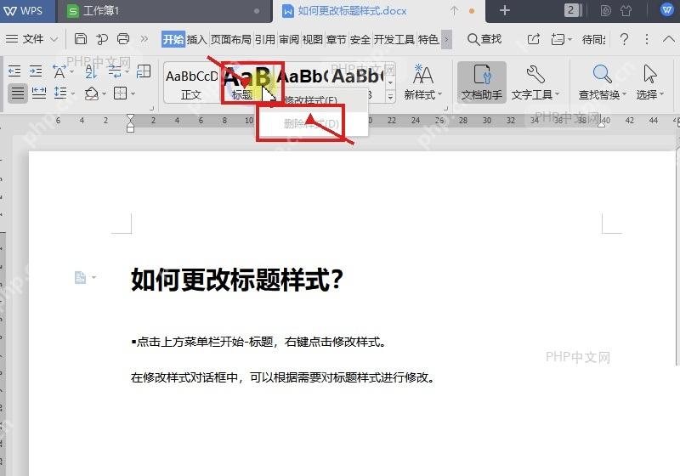
Task: Open the vertical three-dot more menu
Action: click(647, 39)
